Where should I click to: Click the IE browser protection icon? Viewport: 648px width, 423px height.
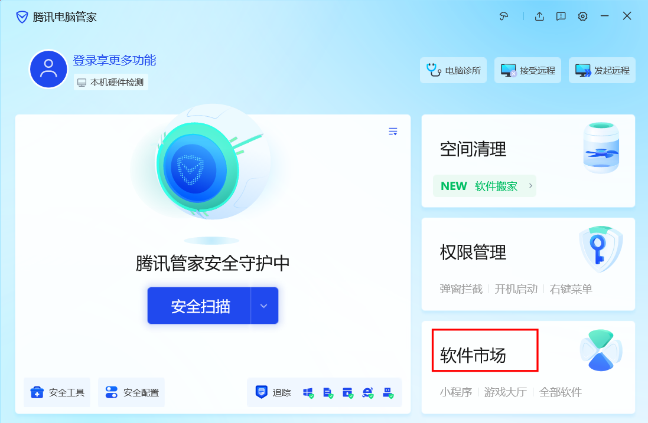(x=368, y=392)
